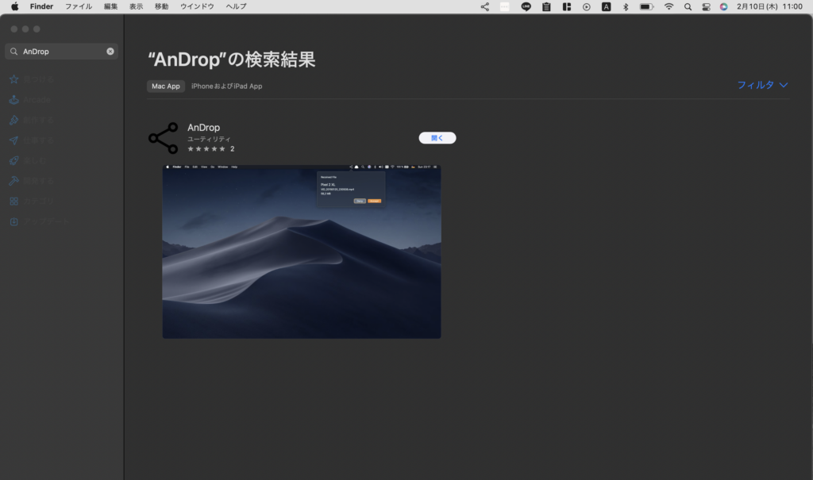The width and height of the screenshot is (813, 480).
Task: Open the カテゴリ (Categories) sidebar section
Action: click(32, 201)
